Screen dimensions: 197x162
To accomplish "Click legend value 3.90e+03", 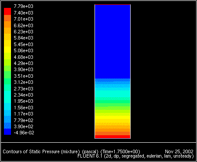I will (23, 69).
